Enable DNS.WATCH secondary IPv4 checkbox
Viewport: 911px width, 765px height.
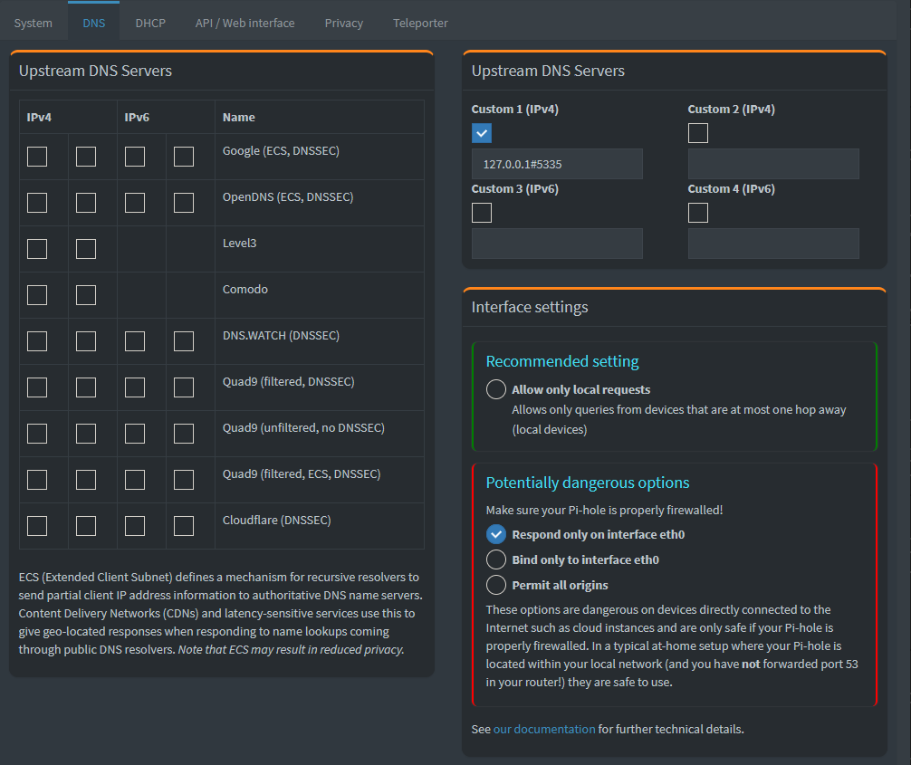coord(86,341)
